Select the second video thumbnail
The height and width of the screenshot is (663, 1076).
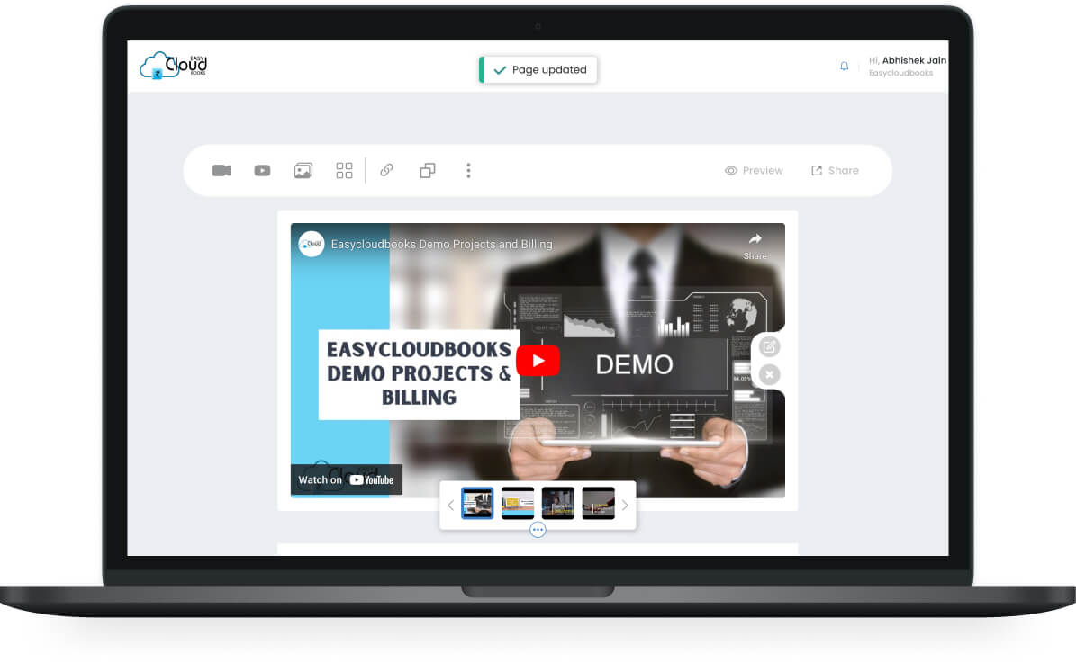point(518,503)
